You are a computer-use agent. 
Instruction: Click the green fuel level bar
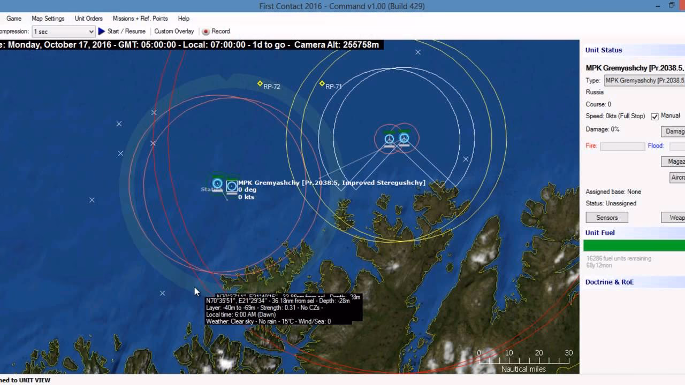(x=634, y=245)
